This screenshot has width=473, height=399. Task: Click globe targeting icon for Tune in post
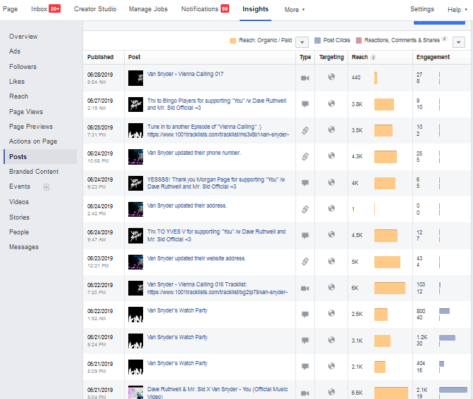pos(331,129)
